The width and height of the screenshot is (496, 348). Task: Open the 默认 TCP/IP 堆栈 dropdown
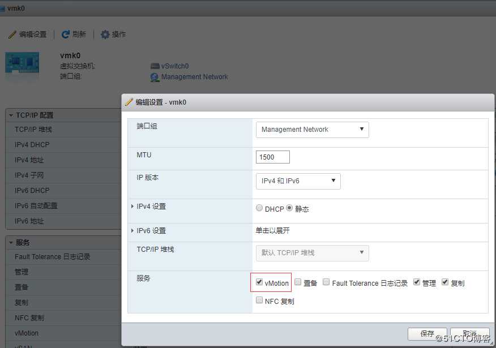tap(312, 253)
